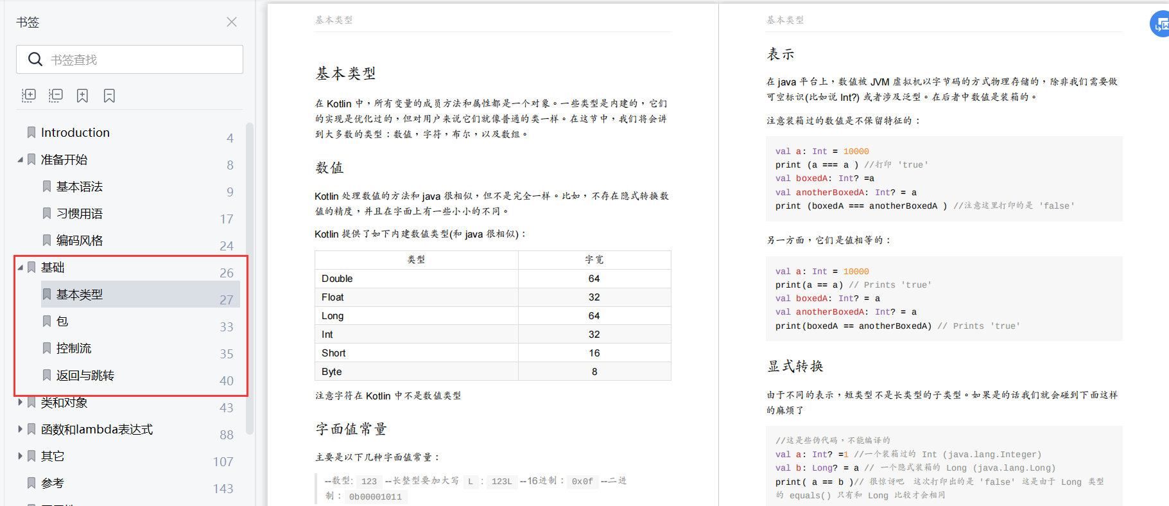The width and height of the screenshot is (1169, 506).
Task: Click the Short row in type table
Action: click(x=492, y=353)
